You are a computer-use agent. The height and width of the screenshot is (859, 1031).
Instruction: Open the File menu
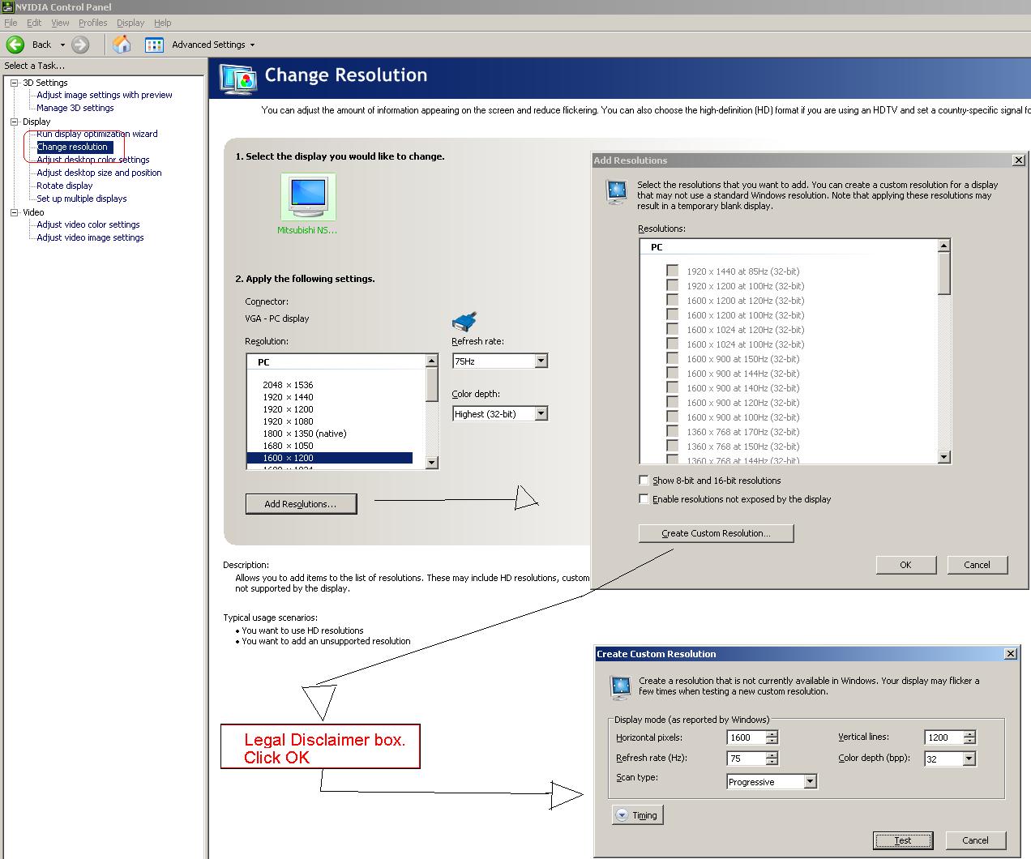tap(11, 23)
